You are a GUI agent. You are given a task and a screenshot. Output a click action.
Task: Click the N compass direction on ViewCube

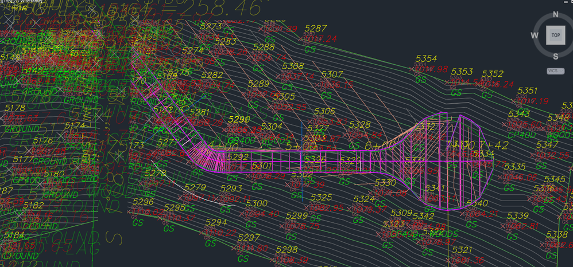pos(555,14)
